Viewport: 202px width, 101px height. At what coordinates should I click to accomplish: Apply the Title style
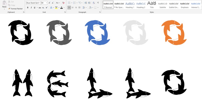click(x=152, y=5)
